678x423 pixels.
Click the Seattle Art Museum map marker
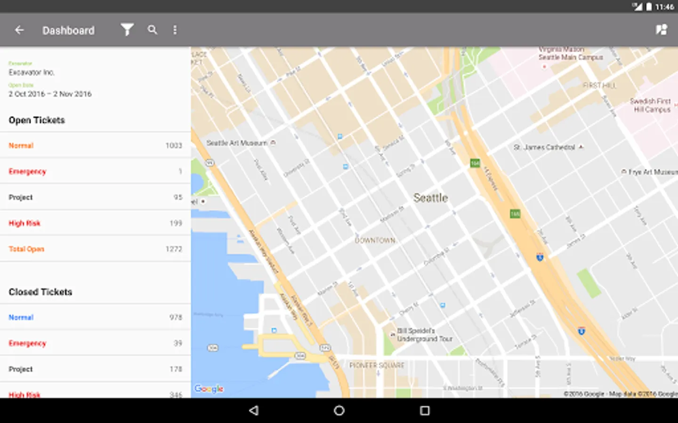pos(273,143)
